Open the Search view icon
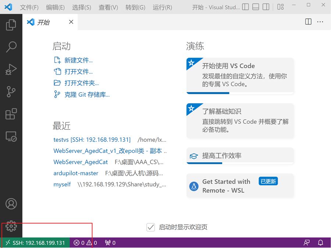 point(11,47)
